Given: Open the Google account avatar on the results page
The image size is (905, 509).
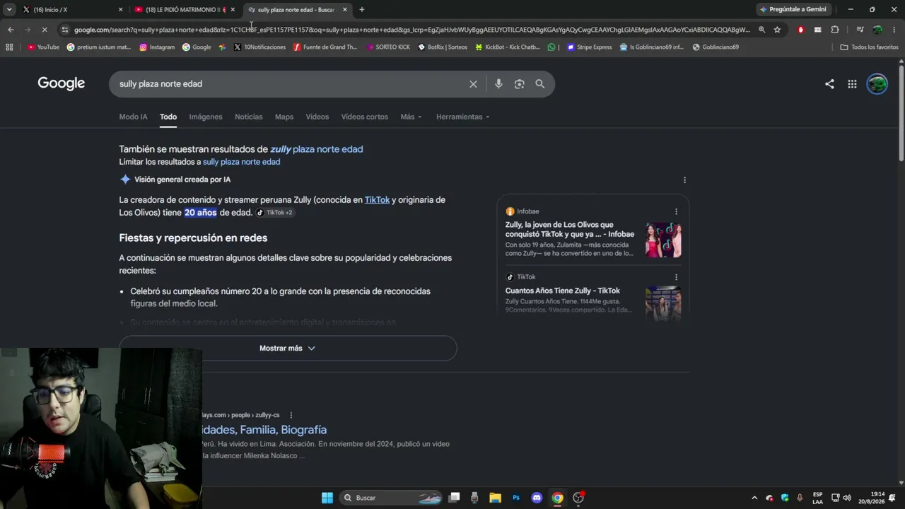Looking at the screenshot, I should pos(877,84).
